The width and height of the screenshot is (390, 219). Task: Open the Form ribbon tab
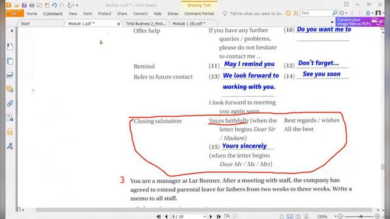(88, 13)
